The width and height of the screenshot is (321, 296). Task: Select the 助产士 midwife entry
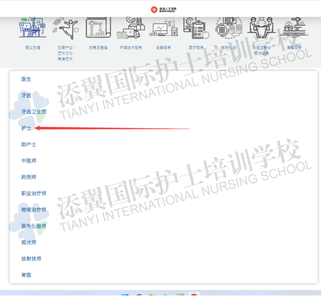tap(28, 145)
